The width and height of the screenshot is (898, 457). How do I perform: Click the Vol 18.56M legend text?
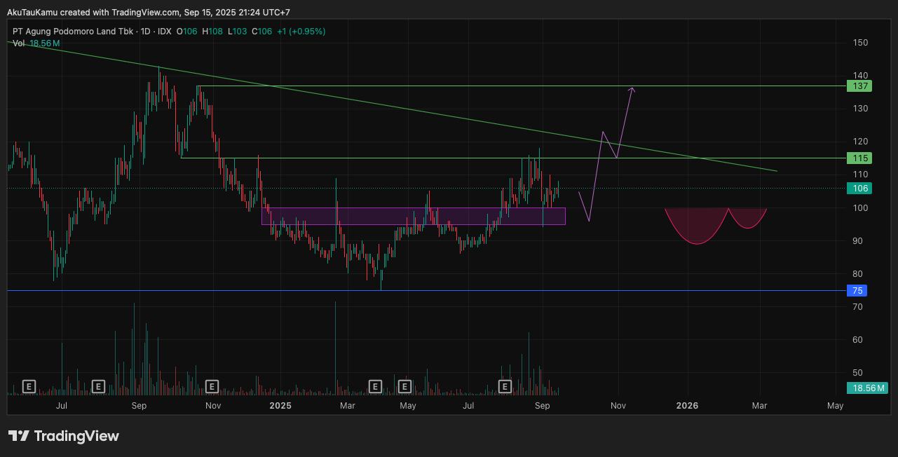[x=36, y=43]
